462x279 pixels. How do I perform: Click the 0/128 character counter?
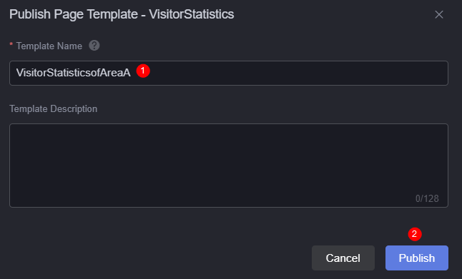pyautogui.click(x=427, y=198)
